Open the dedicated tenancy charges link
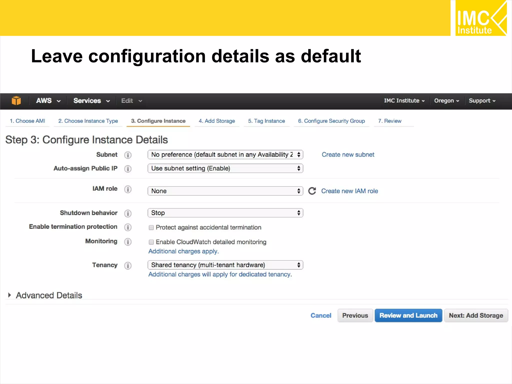The height and width of the screenshot is (384, 512). click(220, 274)
